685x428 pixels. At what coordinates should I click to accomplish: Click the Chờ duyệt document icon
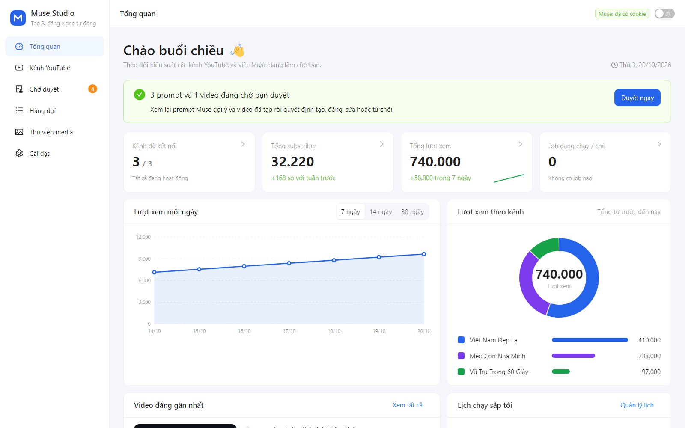19,89
